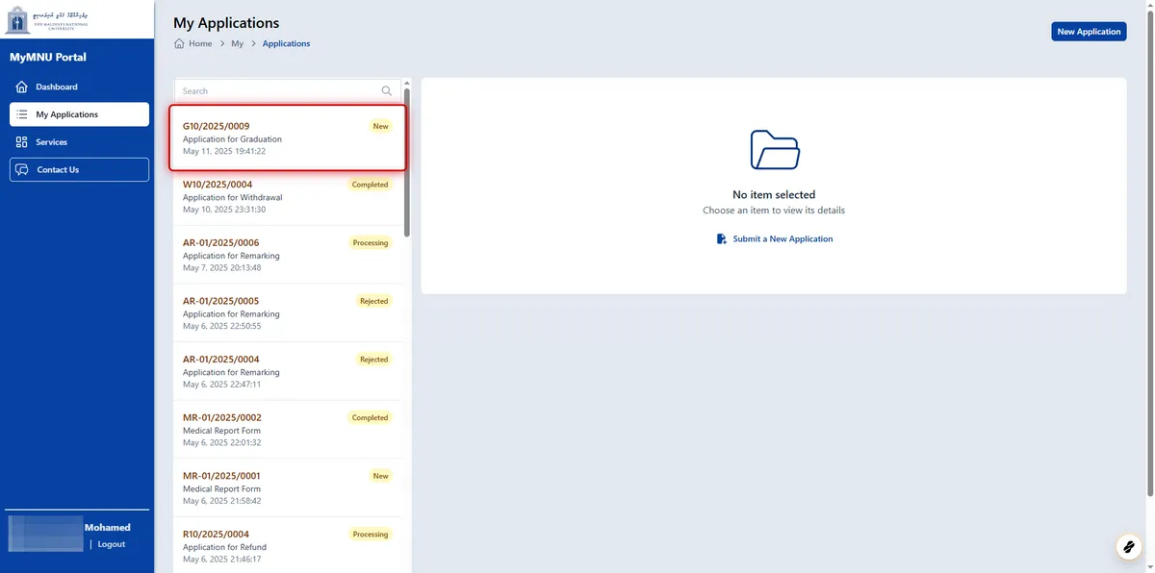Click the Logout link
This screenshot has height=573, width=1155.
[x=111, y=544]
